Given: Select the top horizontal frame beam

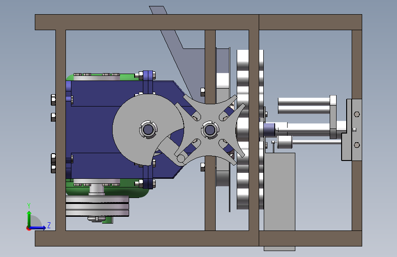Looking at the screenshot, I should (198, 22).
